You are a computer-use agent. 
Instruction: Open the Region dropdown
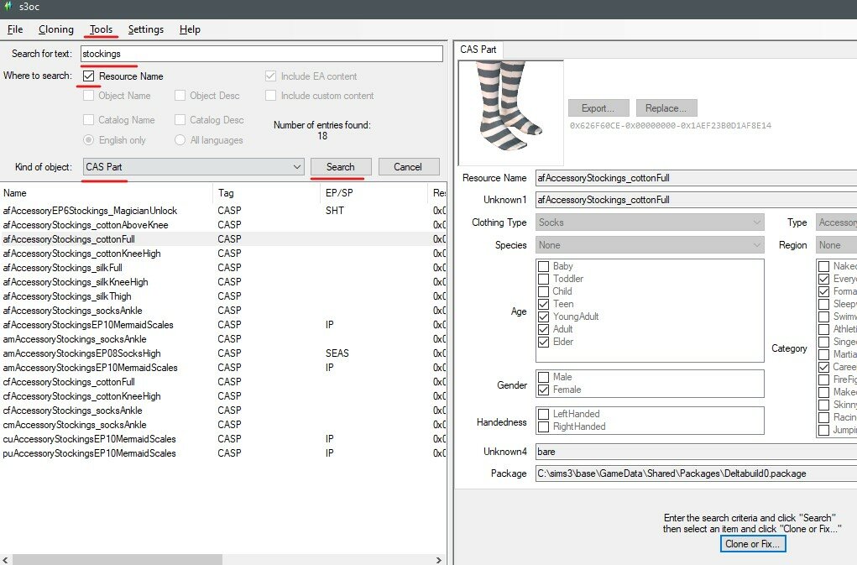(836, 245)
